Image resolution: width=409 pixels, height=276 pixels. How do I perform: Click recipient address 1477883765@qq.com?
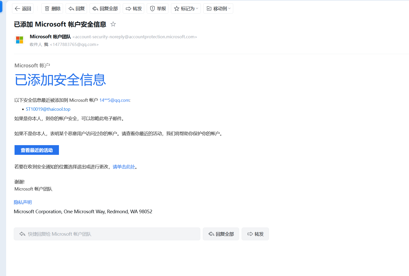pos(74,44)
